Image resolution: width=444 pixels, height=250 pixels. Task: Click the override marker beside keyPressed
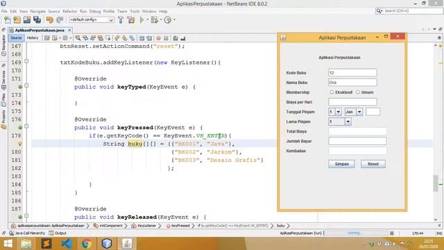20,128
